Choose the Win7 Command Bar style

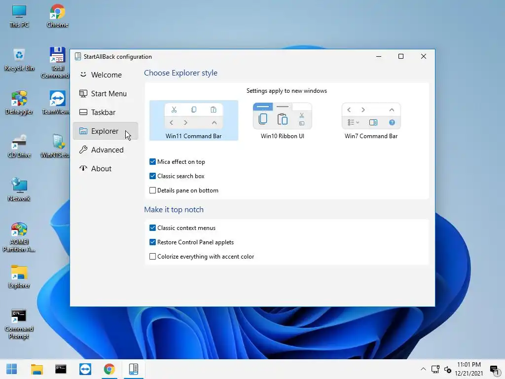pos(371,120)
